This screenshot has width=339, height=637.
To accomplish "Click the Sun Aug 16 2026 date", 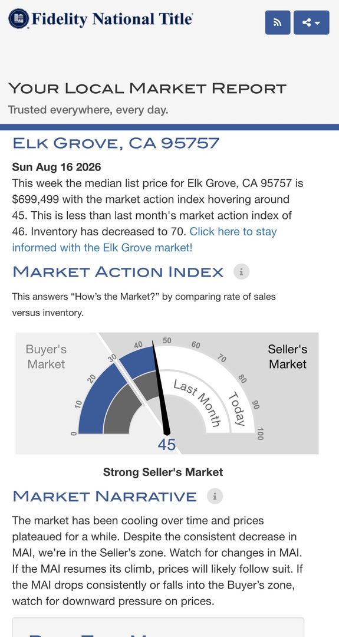I will tap(57, 167).
